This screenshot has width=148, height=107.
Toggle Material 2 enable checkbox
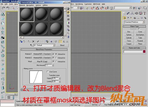click(x=53, y=58)
